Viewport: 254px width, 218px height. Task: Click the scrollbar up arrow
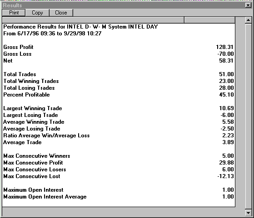coord(249,20)
